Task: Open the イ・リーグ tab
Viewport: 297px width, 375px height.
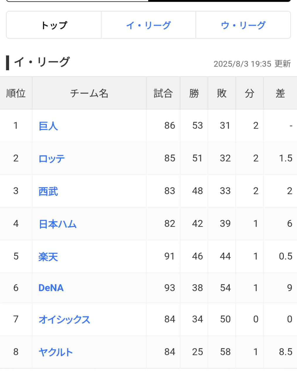Action: click(x=148, y=25)
